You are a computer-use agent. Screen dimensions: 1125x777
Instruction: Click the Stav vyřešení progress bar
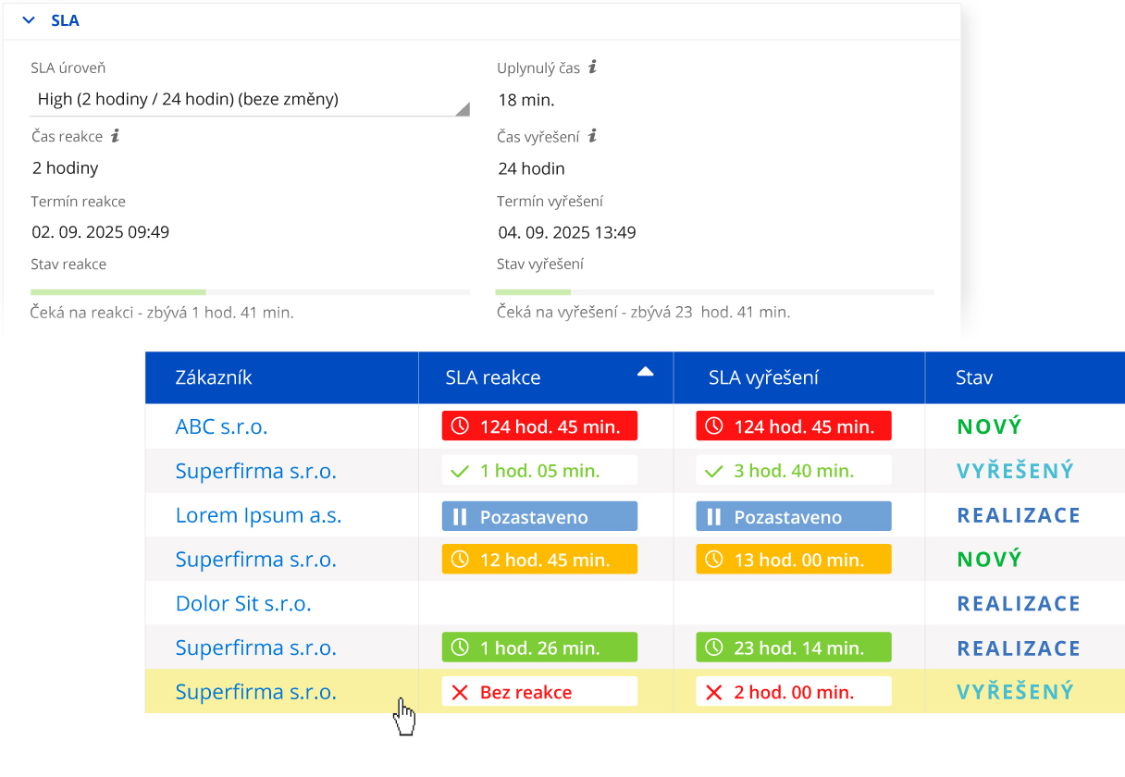click(x=714, y=292)
